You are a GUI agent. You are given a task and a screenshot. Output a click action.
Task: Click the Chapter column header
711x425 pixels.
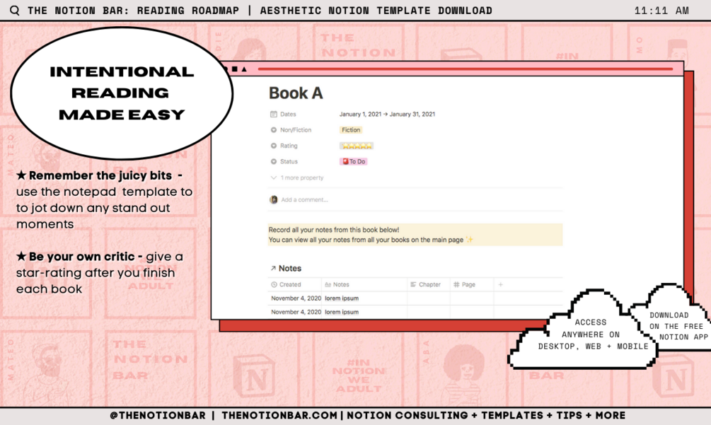pos(429,284)
